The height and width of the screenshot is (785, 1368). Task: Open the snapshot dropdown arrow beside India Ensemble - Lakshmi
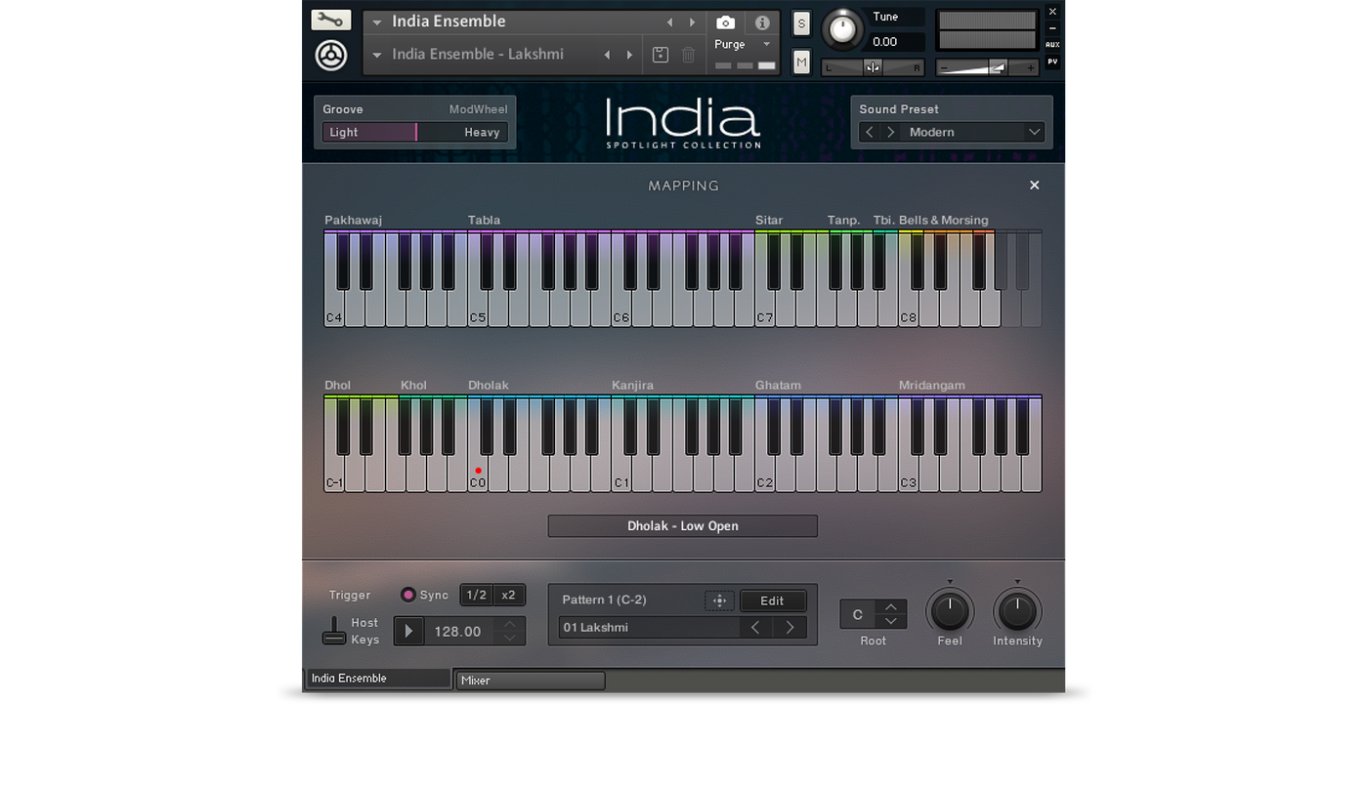[377, 56]
